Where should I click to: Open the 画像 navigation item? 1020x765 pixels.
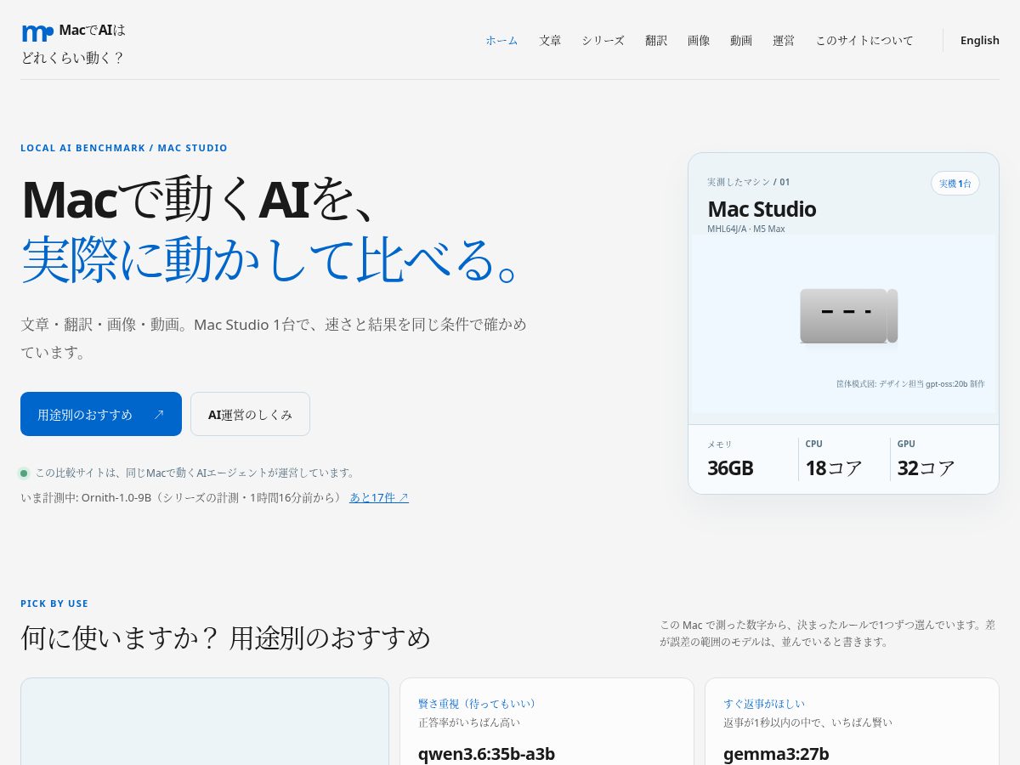(x=699, y=40)
